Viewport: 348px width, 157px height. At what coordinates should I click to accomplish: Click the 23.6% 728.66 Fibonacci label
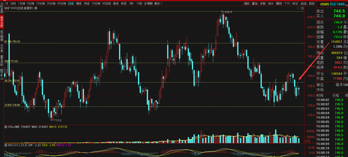12,105
